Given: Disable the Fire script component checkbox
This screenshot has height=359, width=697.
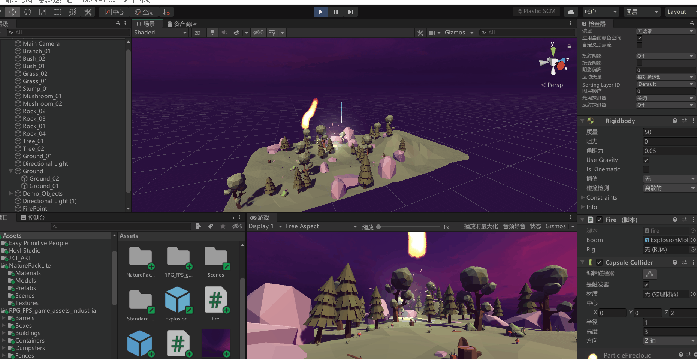Looking at the screenshot, I should [x=600, y=220].
